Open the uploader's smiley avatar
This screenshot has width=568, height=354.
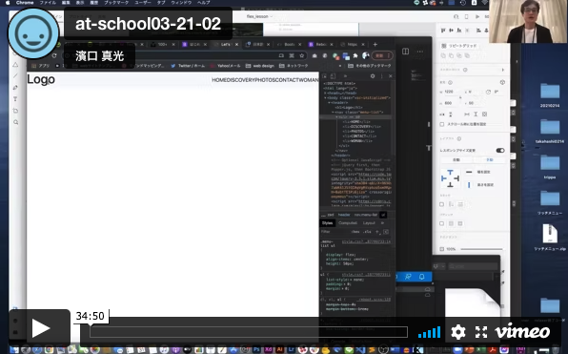33,33
